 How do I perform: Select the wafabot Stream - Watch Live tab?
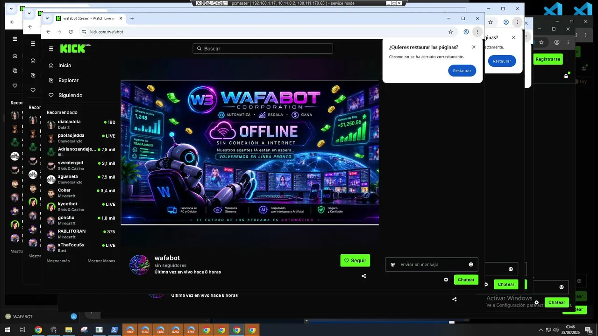[x=90, y=18]
